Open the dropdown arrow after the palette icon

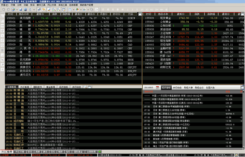[81, 10]
